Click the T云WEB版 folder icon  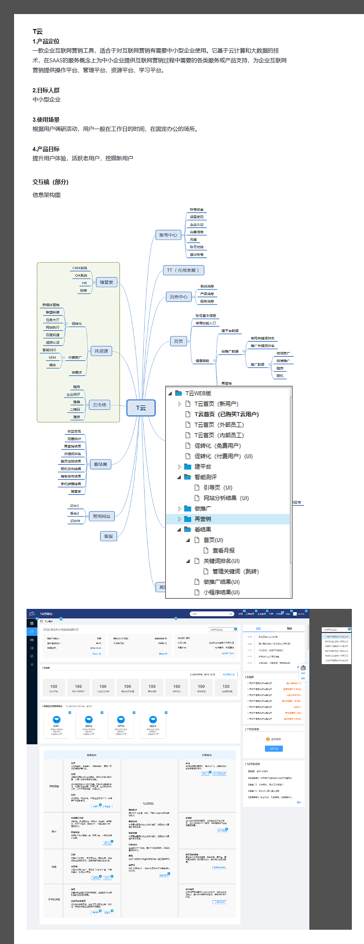click(x=179, y=393)
